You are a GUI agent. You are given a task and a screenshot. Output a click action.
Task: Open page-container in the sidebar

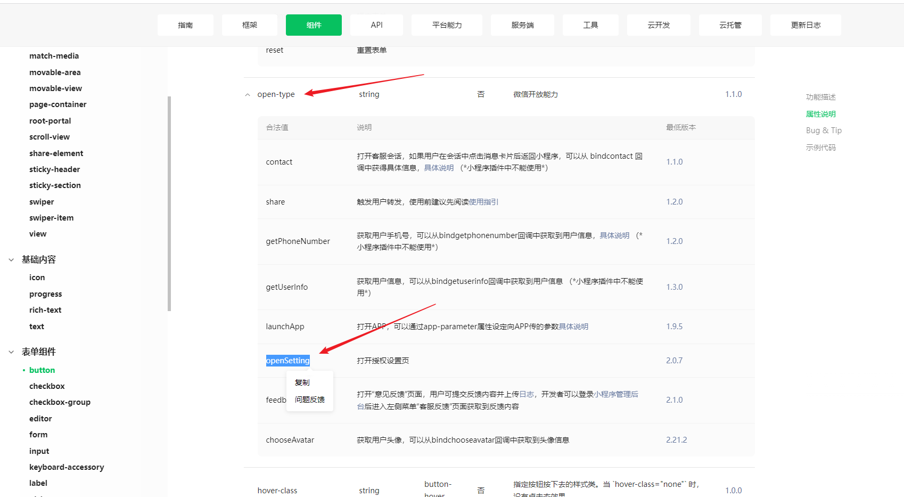point(57,104)
